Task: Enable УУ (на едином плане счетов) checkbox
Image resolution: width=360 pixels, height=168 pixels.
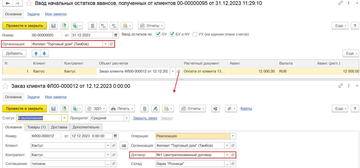Action: point(195,34)
